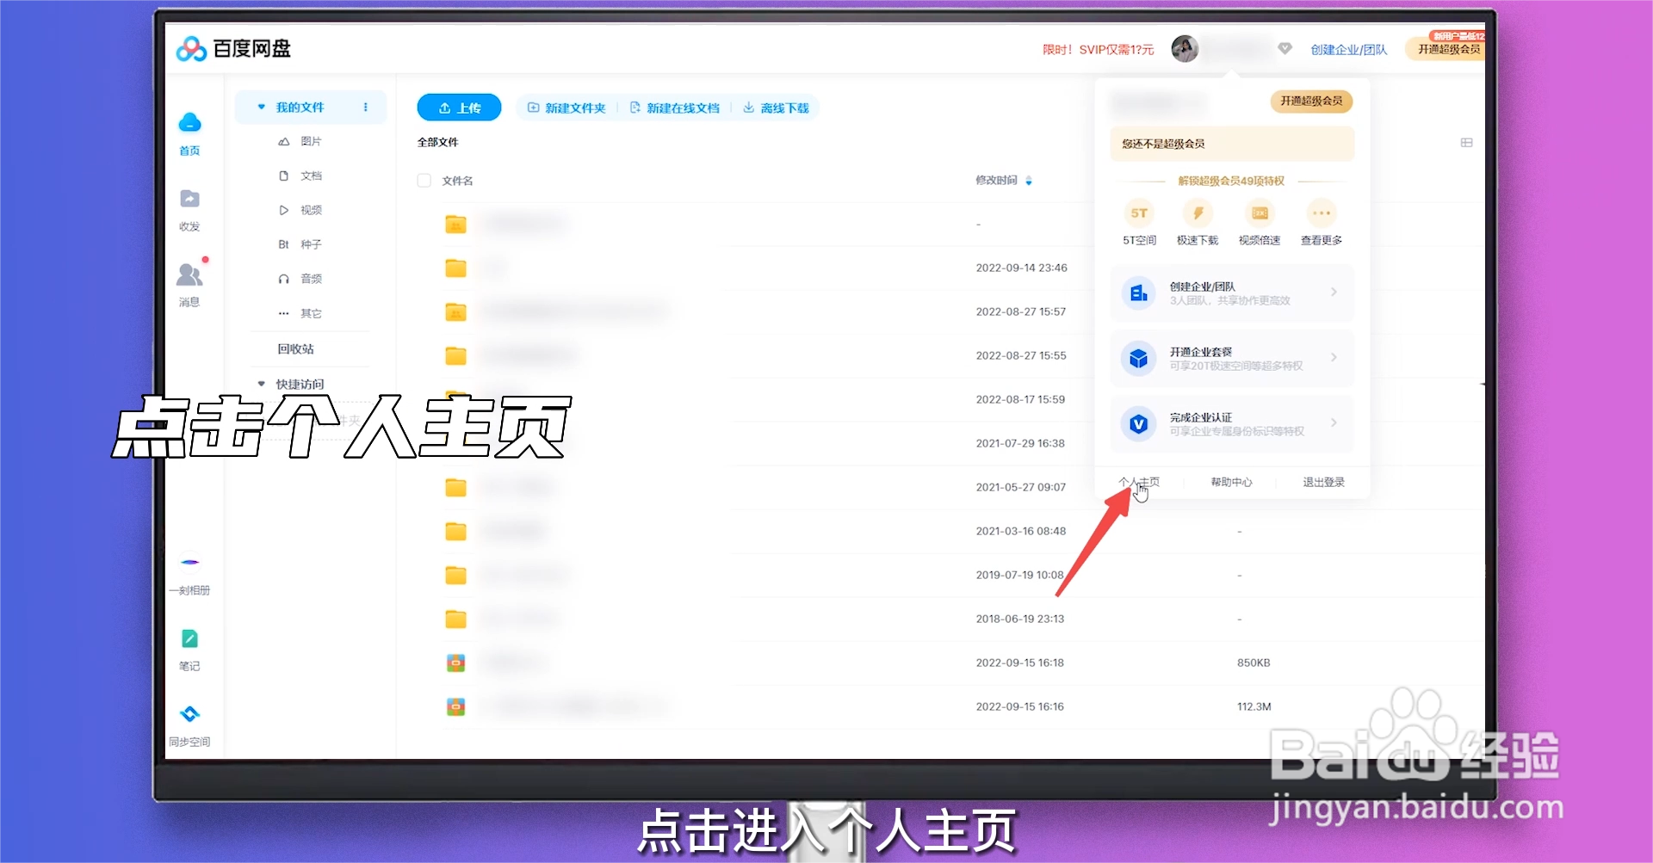
Task: Open the archive file sized 850KB
Action: pyautogui.click(x=455, y=663)
